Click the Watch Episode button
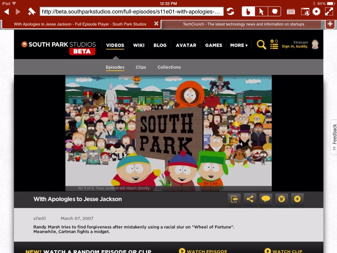 click(x=203, y=251)
